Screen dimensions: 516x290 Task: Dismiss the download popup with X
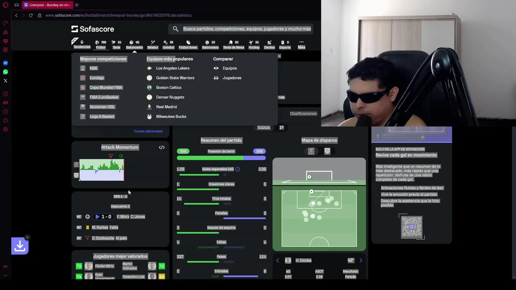pos(27,237)
